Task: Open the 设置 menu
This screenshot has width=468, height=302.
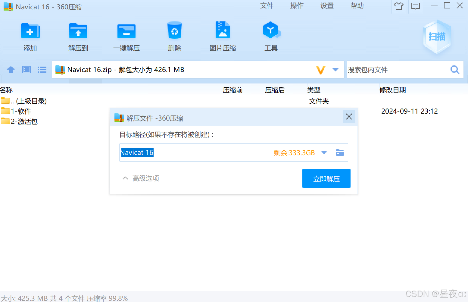Action: (327, 6)
